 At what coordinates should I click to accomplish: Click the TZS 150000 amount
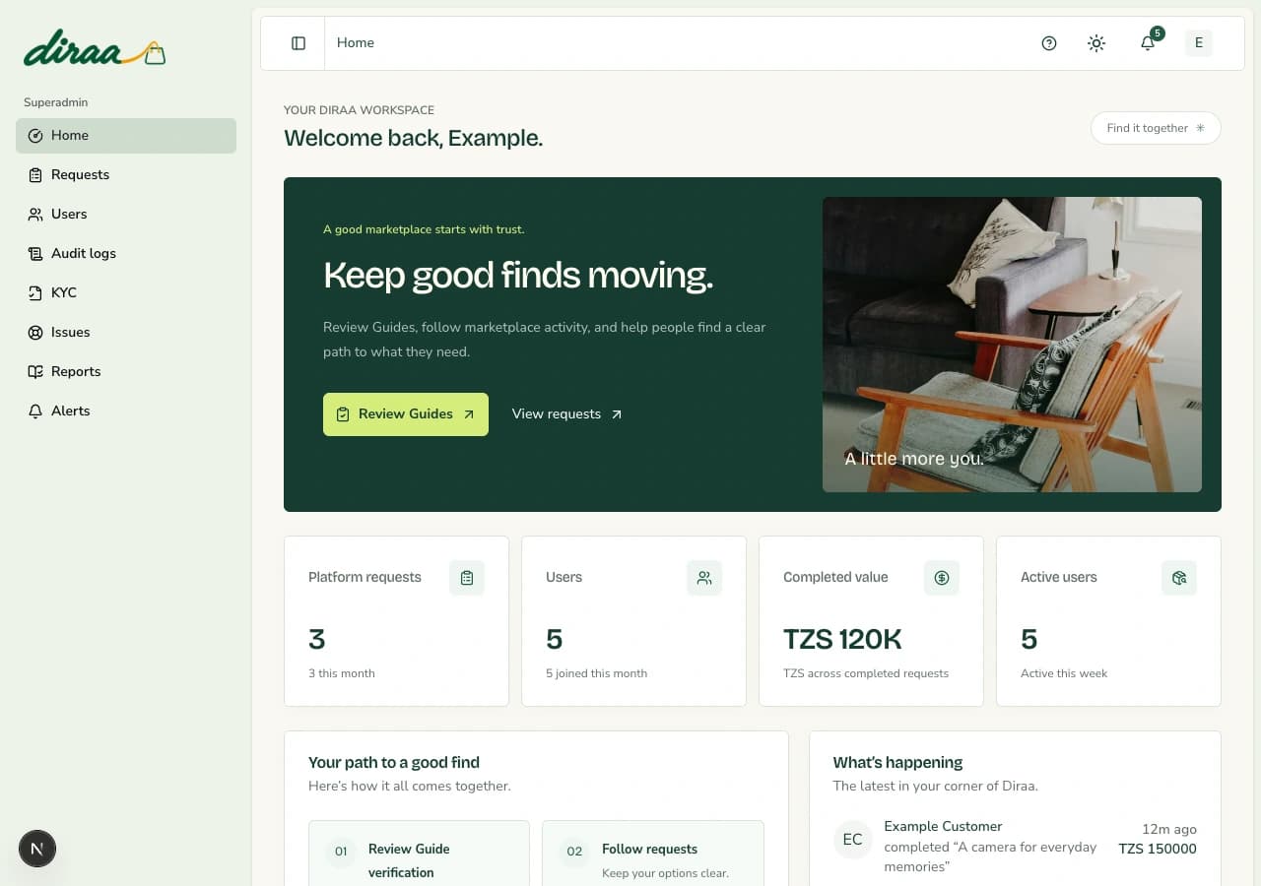(1158, 849)
